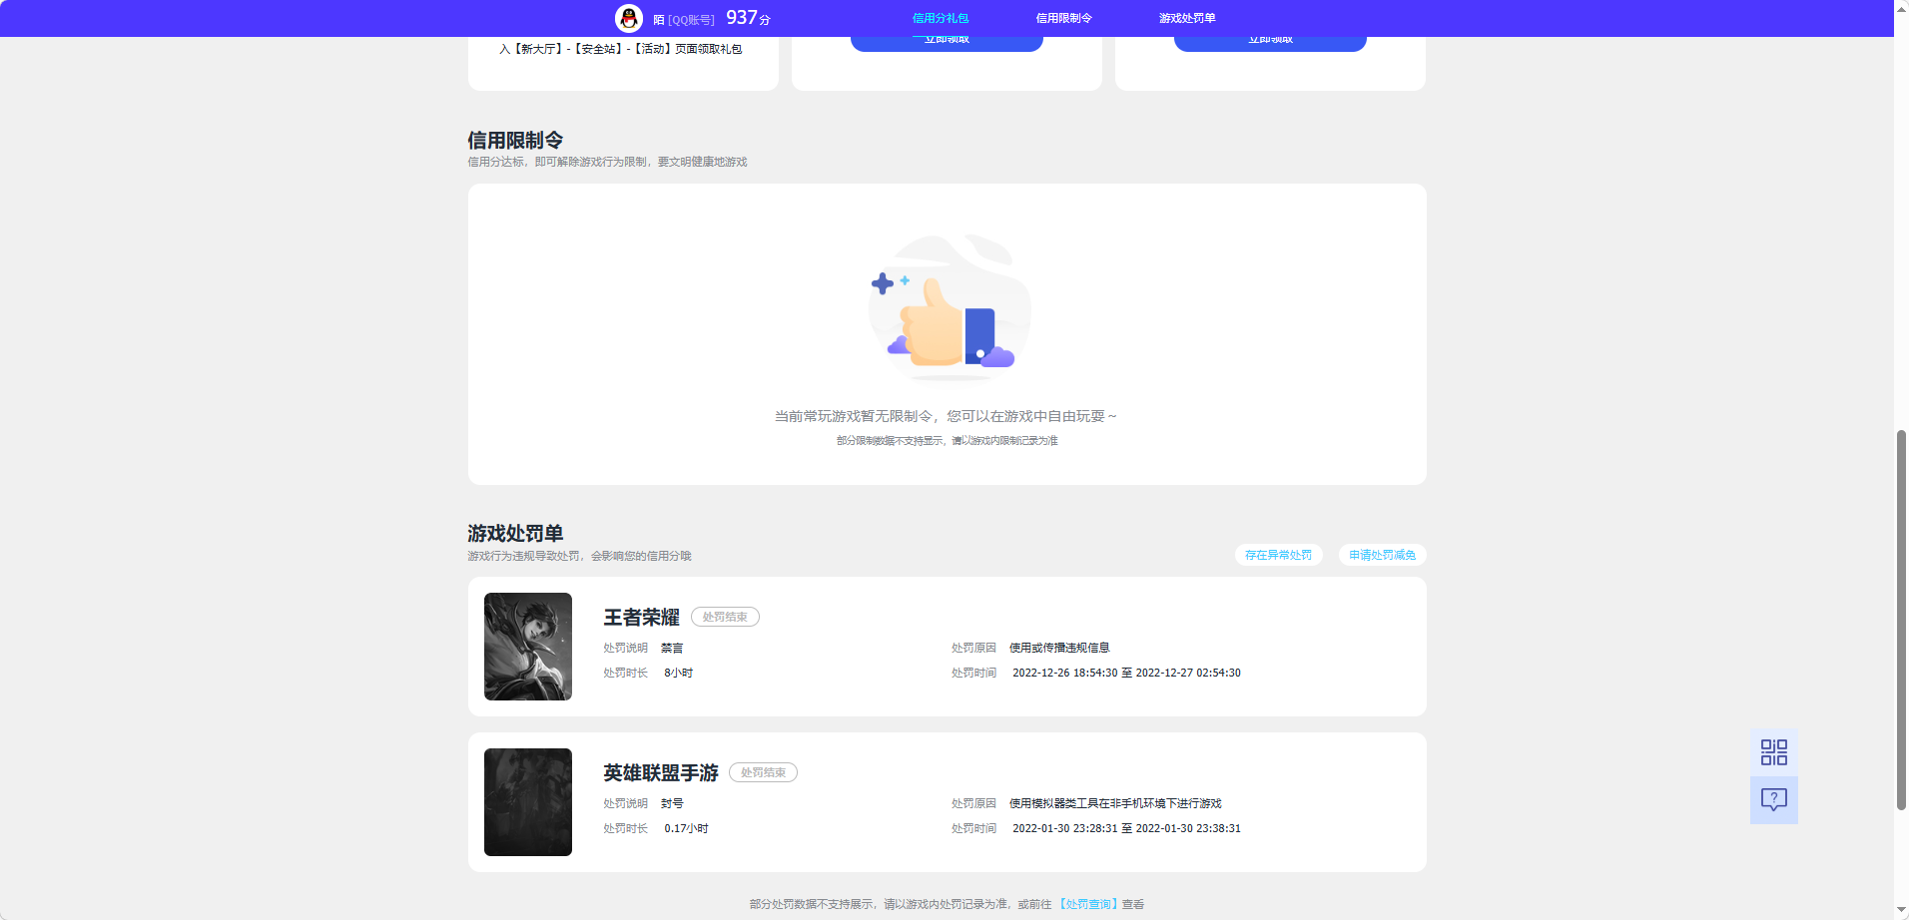Click the 存在异常处罚 button
1909x920 pixels.
(1278, 555)
